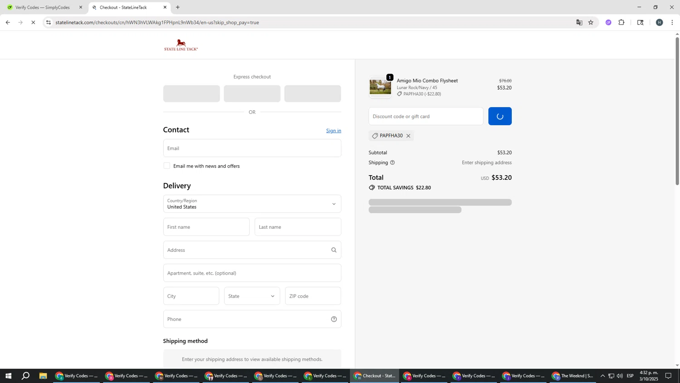Click the address search magnifier icon

click(334, 250)
